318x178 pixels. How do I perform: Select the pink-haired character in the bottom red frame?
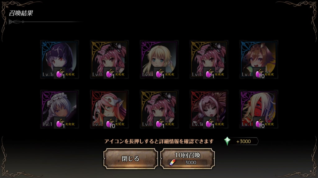pyautogui.click(x=209, y=109)
